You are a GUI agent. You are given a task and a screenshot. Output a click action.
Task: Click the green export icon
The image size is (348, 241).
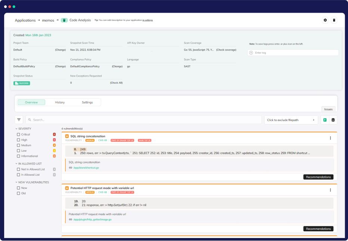(325, 120)
